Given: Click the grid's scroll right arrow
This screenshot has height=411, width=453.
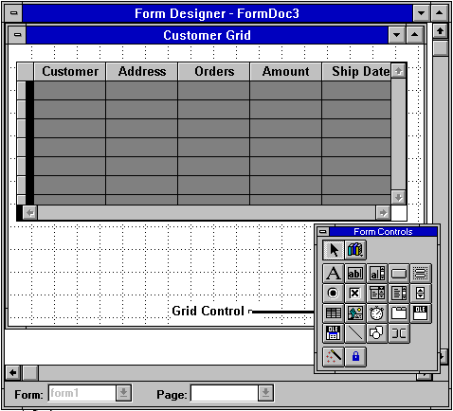Looking at the screenshot, I should [383, 212].
